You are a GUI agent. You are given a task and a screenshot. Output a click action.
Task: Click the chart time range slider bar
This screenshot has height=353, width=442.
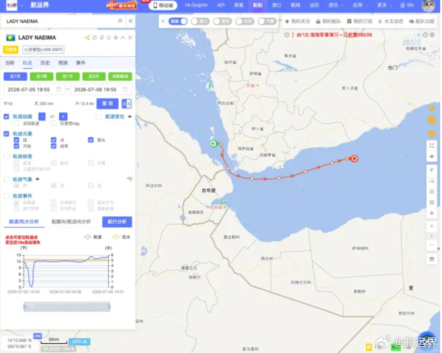(67, 307)
